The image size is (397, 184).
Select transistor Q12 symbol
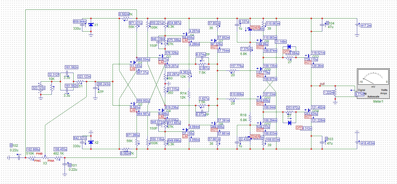tap(261, 123)
